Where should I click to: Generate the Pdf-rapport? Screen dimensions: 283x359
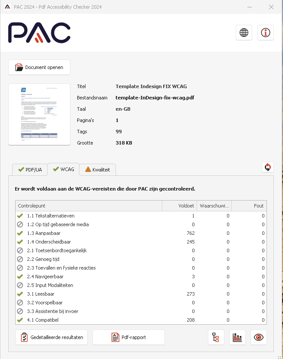(128, 337)
